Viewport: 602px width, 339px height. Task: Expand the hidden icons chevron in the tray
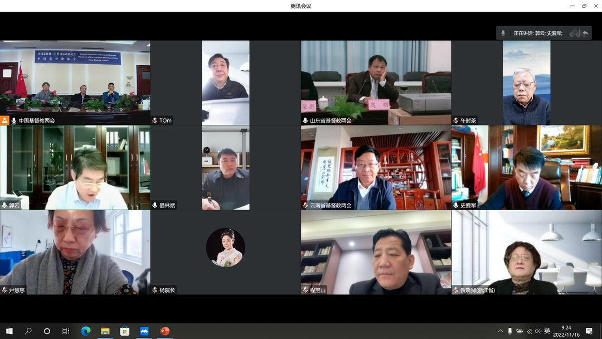(501, 331)
